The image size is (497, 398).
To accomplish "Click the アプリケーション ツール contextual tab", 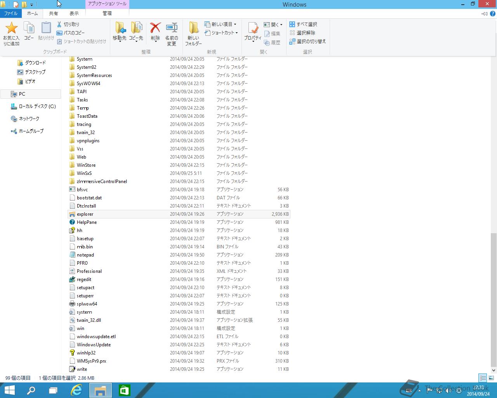I will point(107,4).
